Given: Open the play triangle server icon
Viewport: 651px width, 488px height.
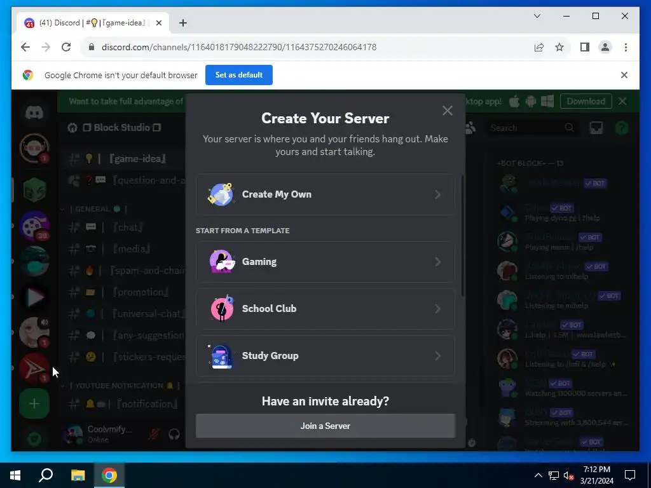Looking at the screenshot, I should [x=34, y=297].
